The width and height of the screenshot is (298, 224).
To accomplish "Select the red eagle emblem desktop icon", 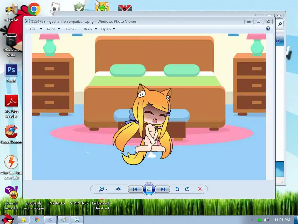I will (x=125, y=8).
